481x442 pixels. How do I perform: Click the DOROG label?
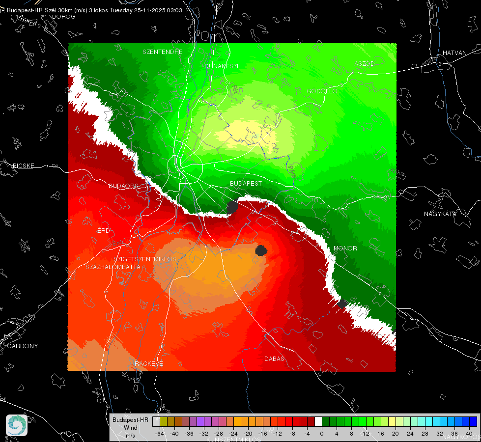pyautogui.click(x=63, y=17)
